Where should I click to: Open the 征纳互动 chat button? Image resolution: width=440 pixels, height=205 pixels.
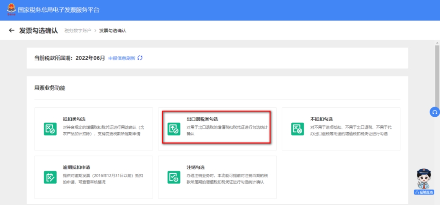pos(424,192)
